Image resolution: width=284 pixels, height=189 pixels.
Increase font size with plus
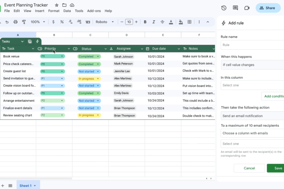136,22
